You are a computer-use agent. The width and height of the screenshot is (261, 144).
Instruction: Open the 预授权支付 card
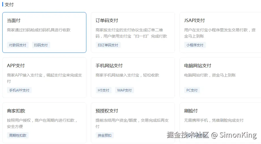point(133,123)
